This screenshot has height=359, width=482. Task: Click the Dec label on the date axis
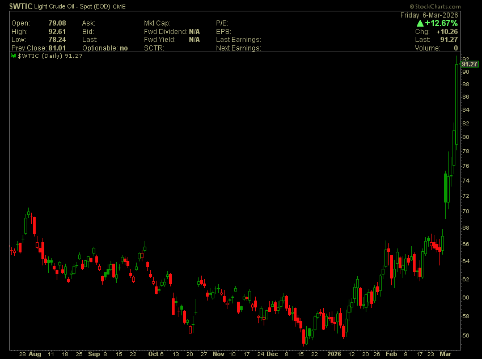(x=272, y=354)
